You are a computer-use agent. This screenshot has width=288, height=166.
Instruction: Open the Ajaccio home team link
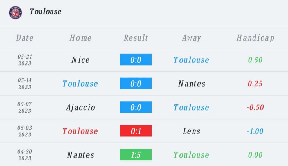tap(80, 107)
